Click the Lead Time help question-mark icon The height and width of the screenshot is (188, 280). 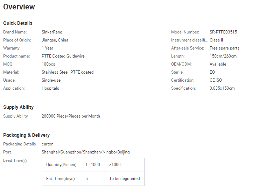tap(24, 161)
